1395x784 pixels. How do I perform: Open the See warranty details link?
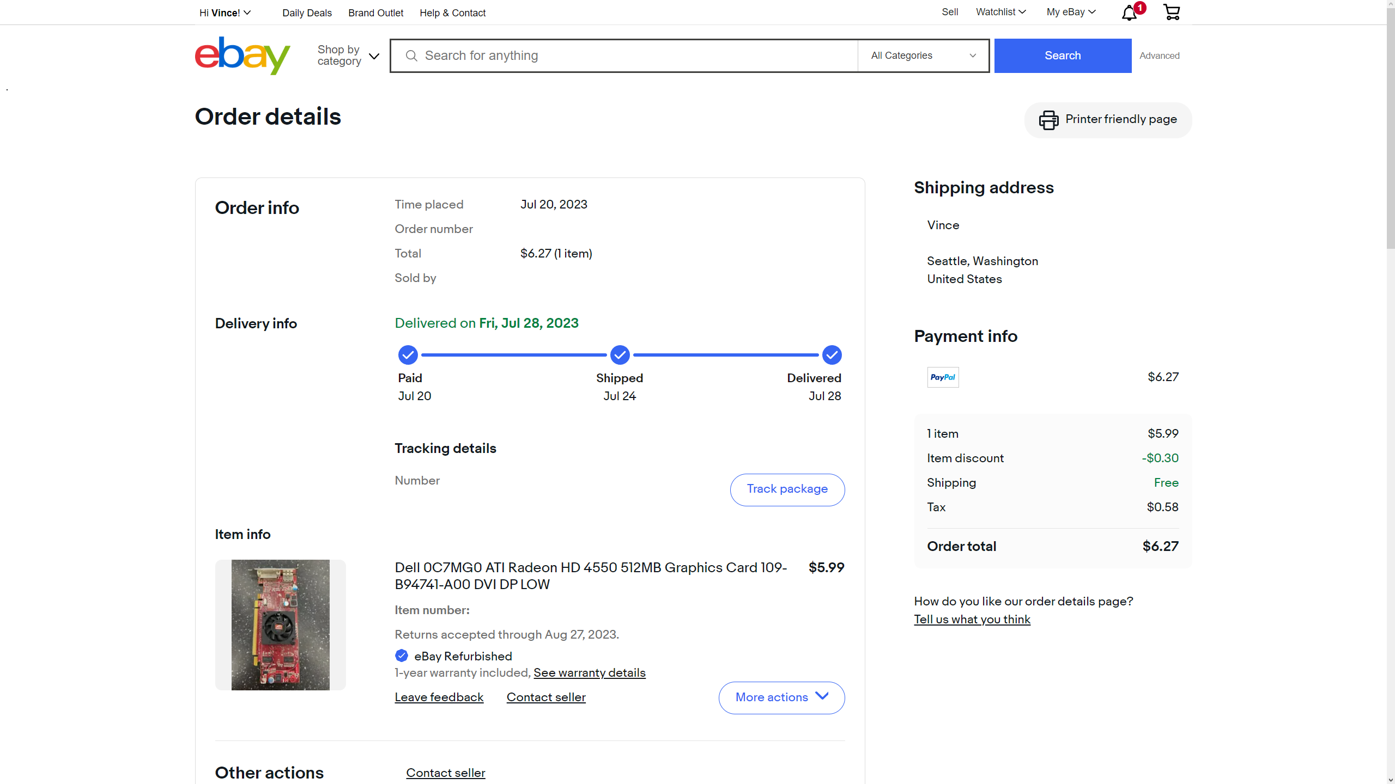click(x=589, y=673)
